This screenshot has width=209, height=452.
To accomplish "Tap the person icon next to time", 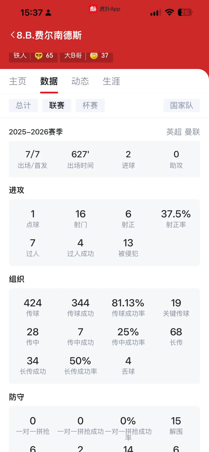I will coord(48,13).
